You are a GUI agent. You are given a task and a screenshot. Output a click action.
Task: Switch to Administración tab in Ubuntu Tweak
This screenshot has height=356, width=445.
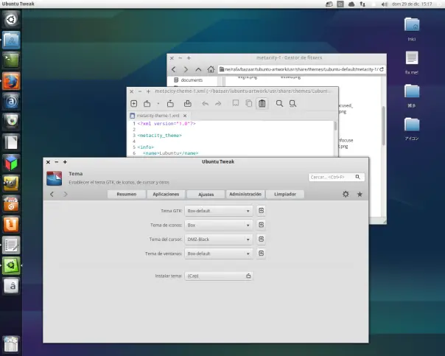[x=245, y=194]
